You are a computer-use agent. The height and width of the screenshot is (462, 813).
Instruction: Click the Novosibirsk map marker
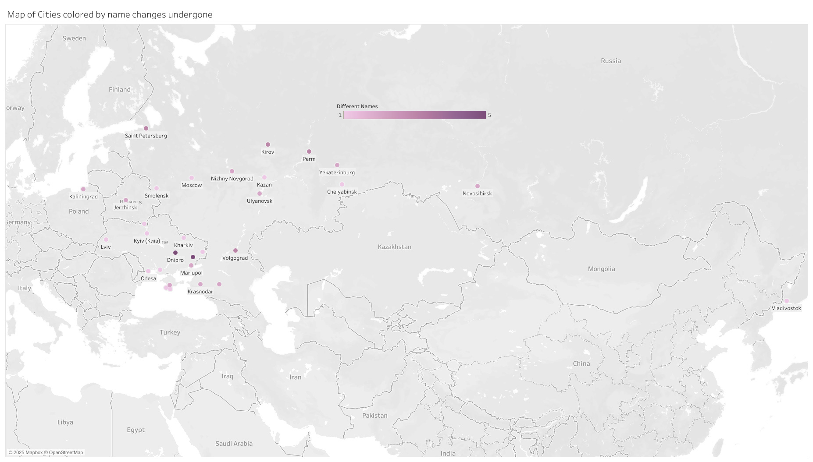[x=478, y=186]
